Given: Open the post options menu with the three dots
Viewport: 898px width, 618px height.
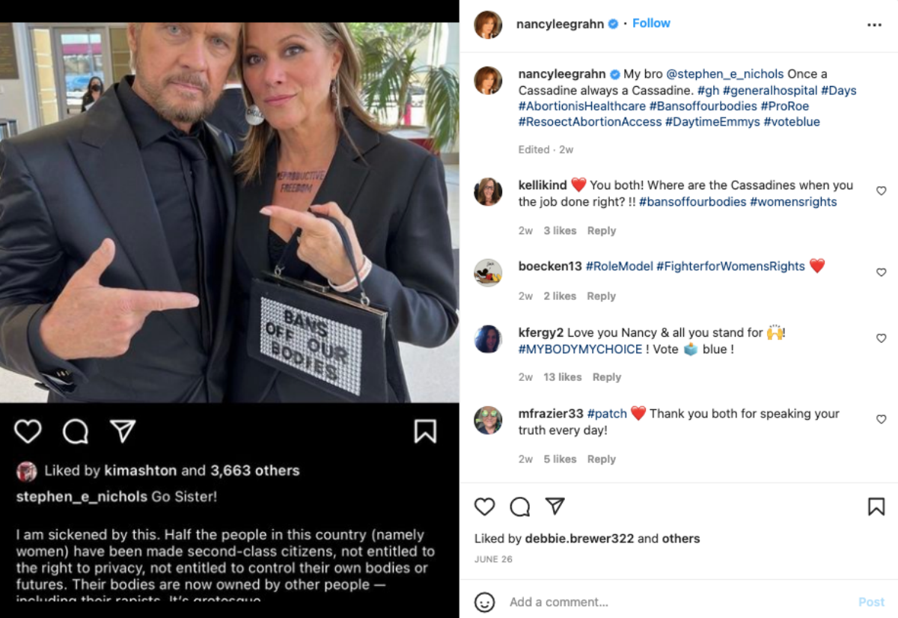Looking at the screenshot, I should point(874,25).
